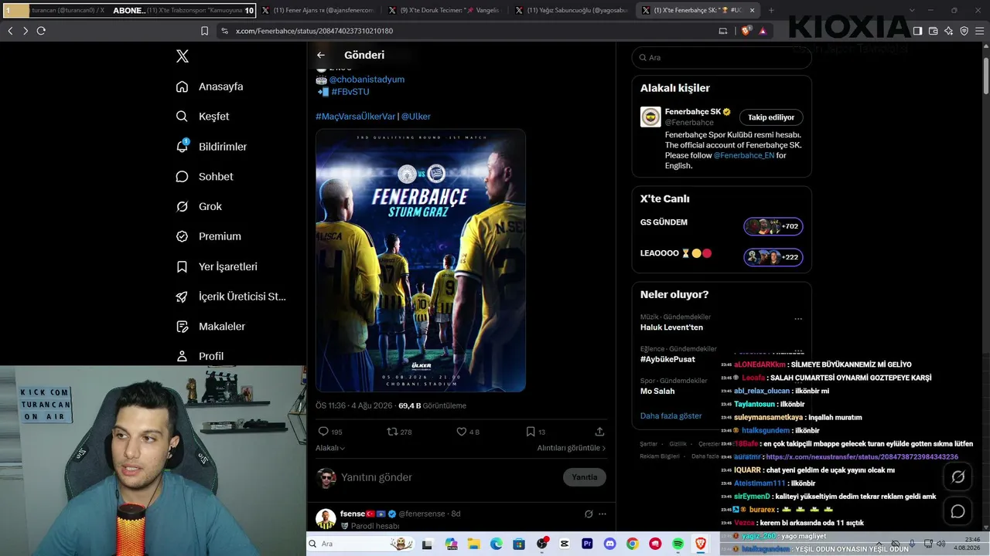
Task: Launch Grok from the sidebar
Action: tap(199, 206)
